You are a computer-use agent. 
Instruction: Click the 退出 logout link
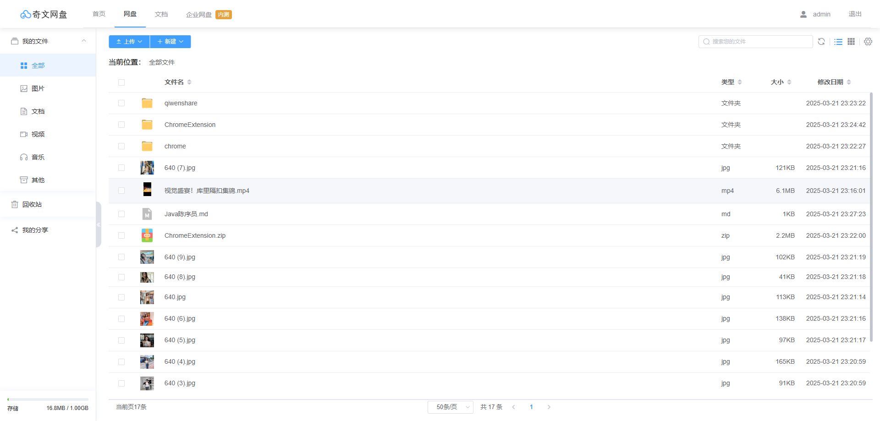click(855, 14)
